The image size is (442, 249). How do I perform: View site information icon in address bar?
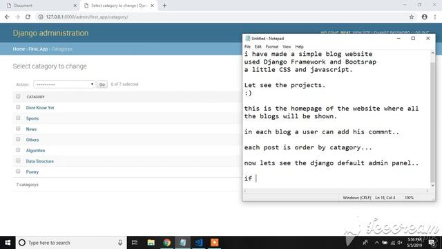pyautogui.click(x=41, y=17)
